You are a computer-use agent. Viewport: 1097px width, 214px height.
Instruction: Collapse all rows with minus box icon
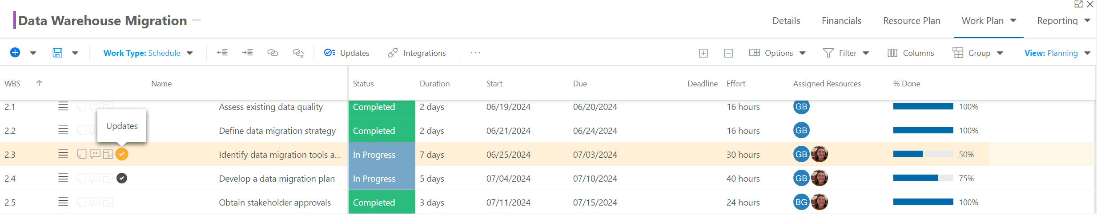[729, 53]
